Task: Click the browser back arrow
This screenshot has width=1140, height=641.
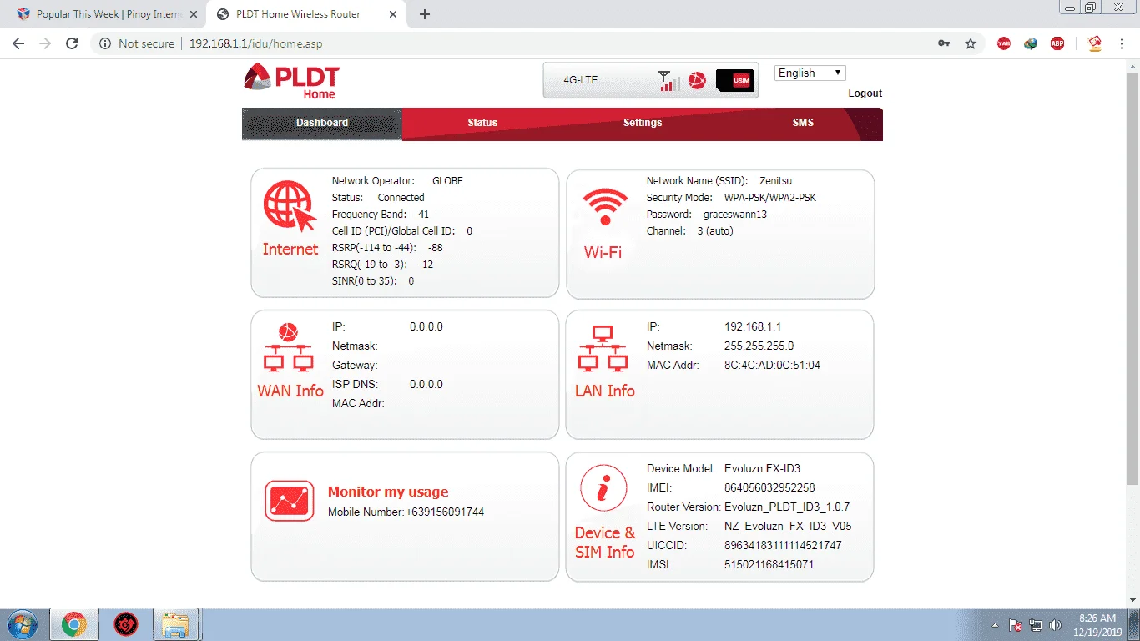Action: pyautogui.click(x=18, y=43)
